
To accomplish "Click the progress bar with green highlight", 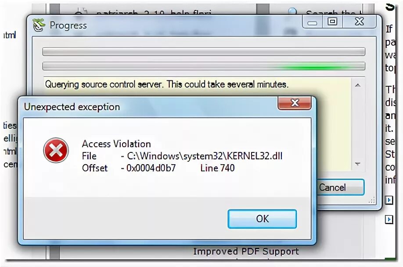I will tap(204, 66).
